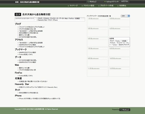Image resolution: width=145 pixels, height=114 pixels.
Task: Click the MoKuji logo in the footer
Action: point(125,110)
